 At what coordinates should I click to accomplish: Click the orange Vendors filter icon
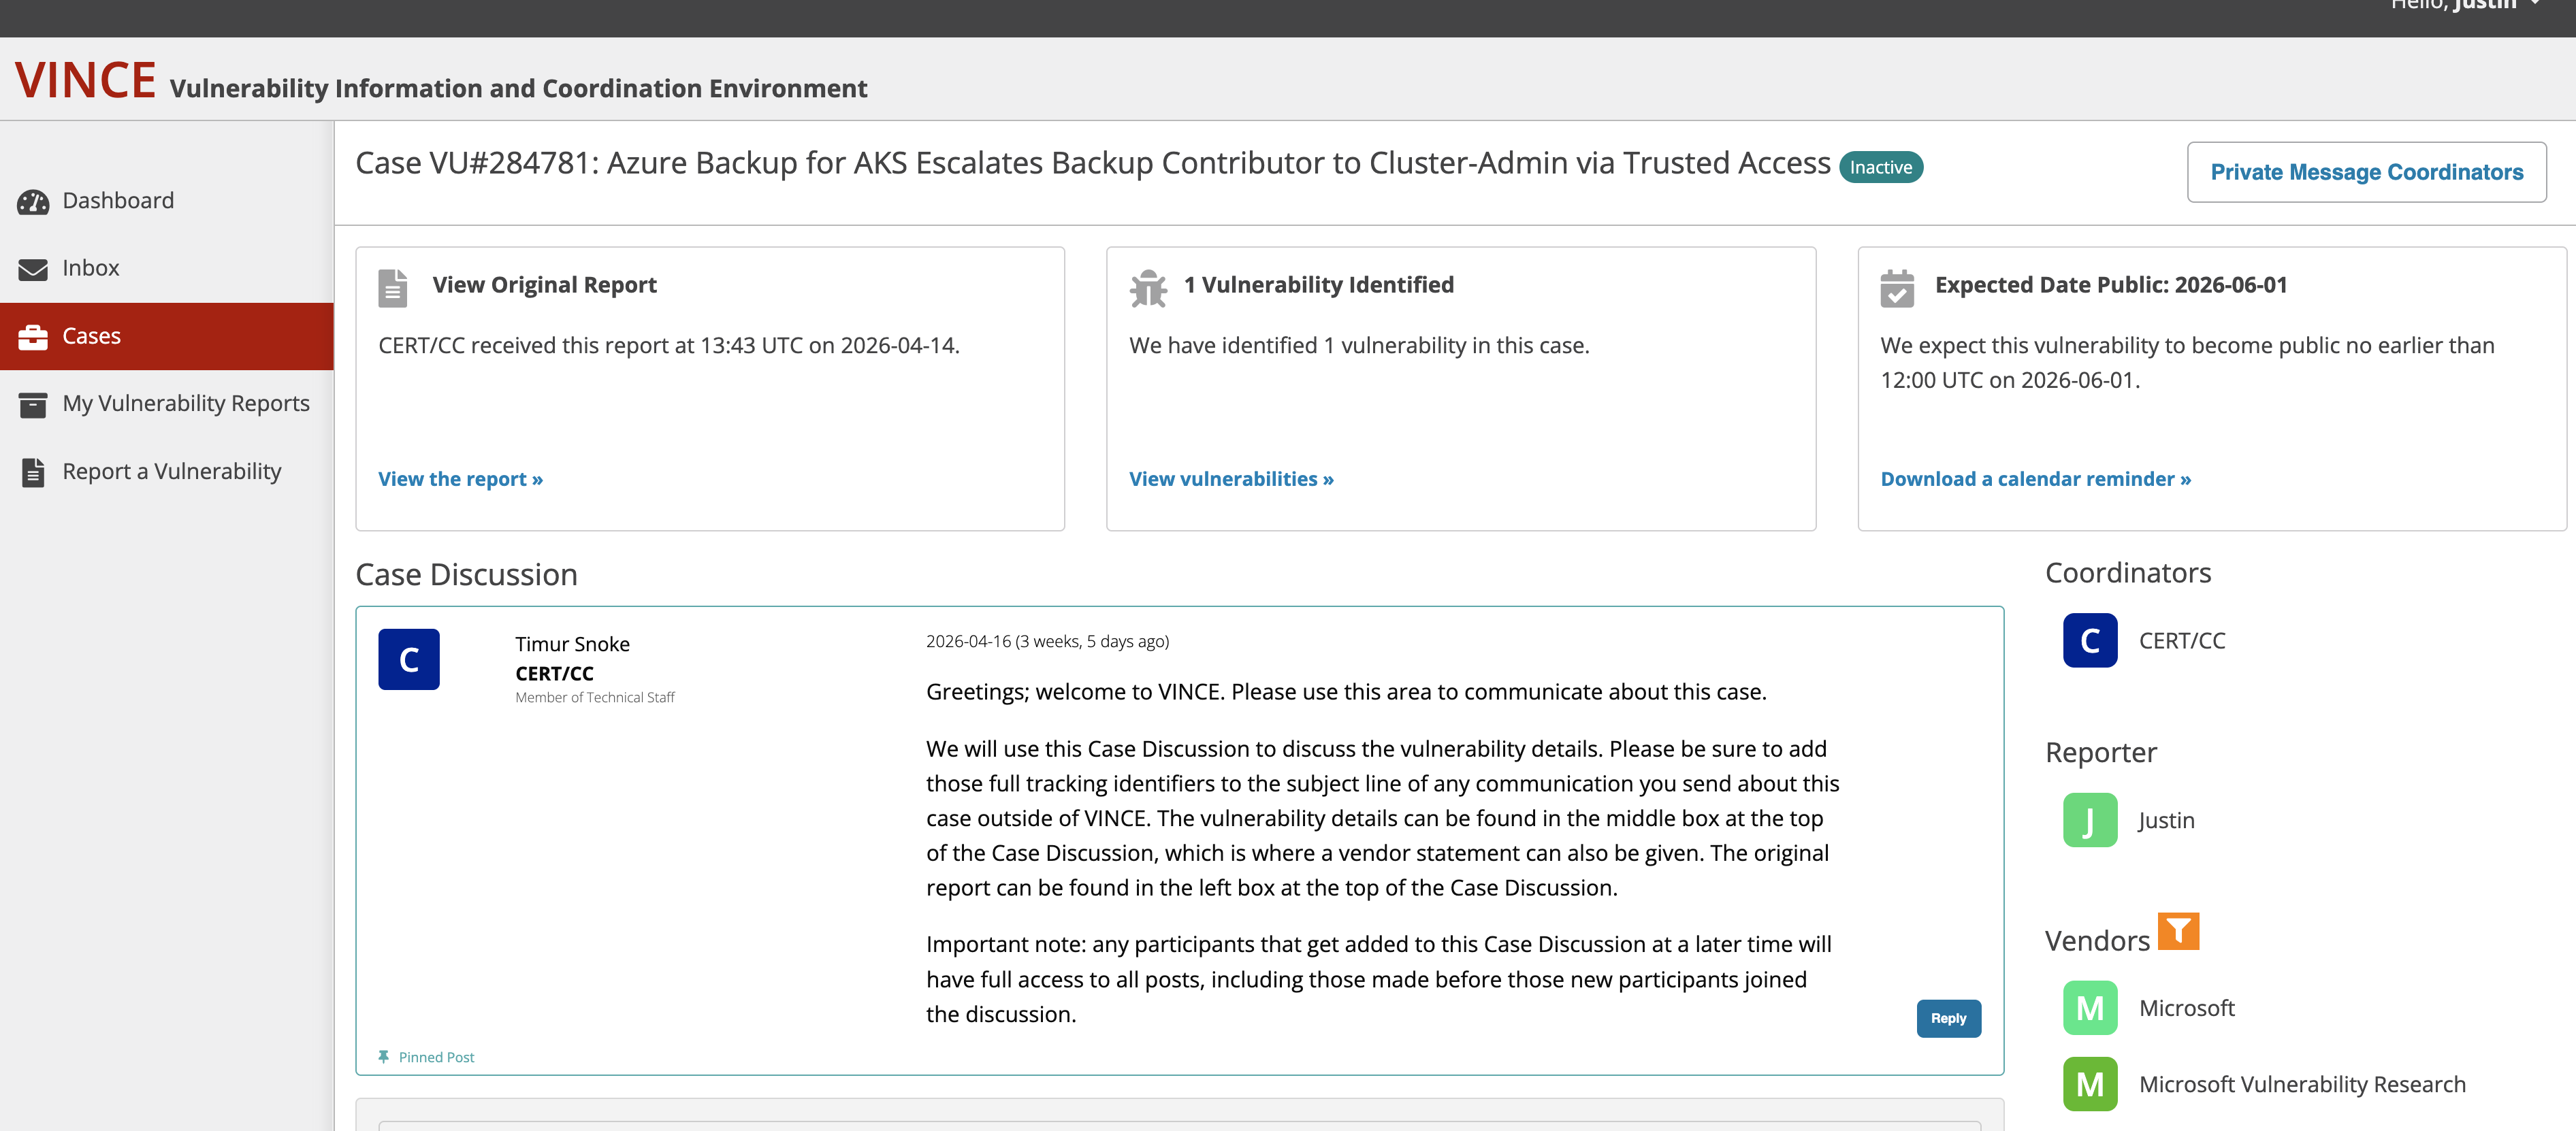point(2178,931)
